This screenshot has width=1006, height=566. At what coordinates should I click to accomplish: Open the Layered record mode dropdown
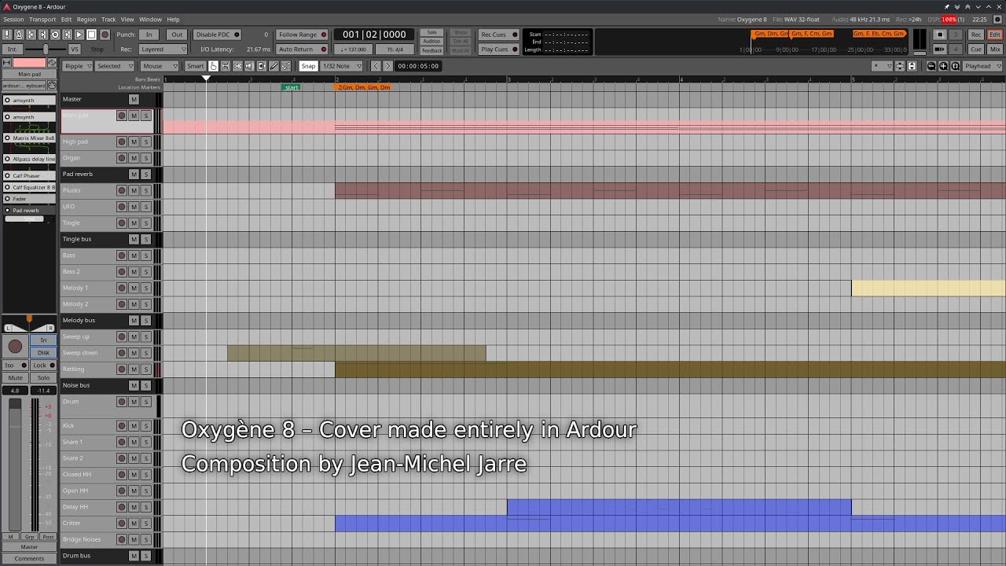163,49
